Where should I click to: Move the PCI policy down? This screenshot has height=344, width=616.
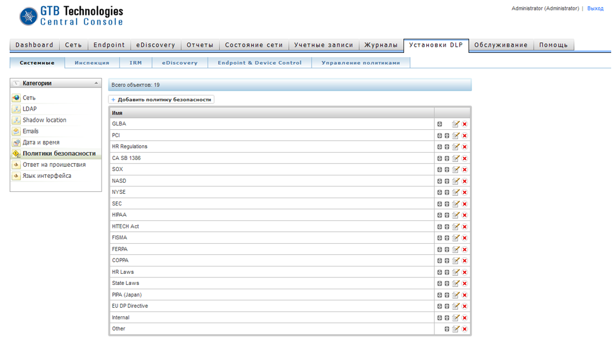(440, 136)
